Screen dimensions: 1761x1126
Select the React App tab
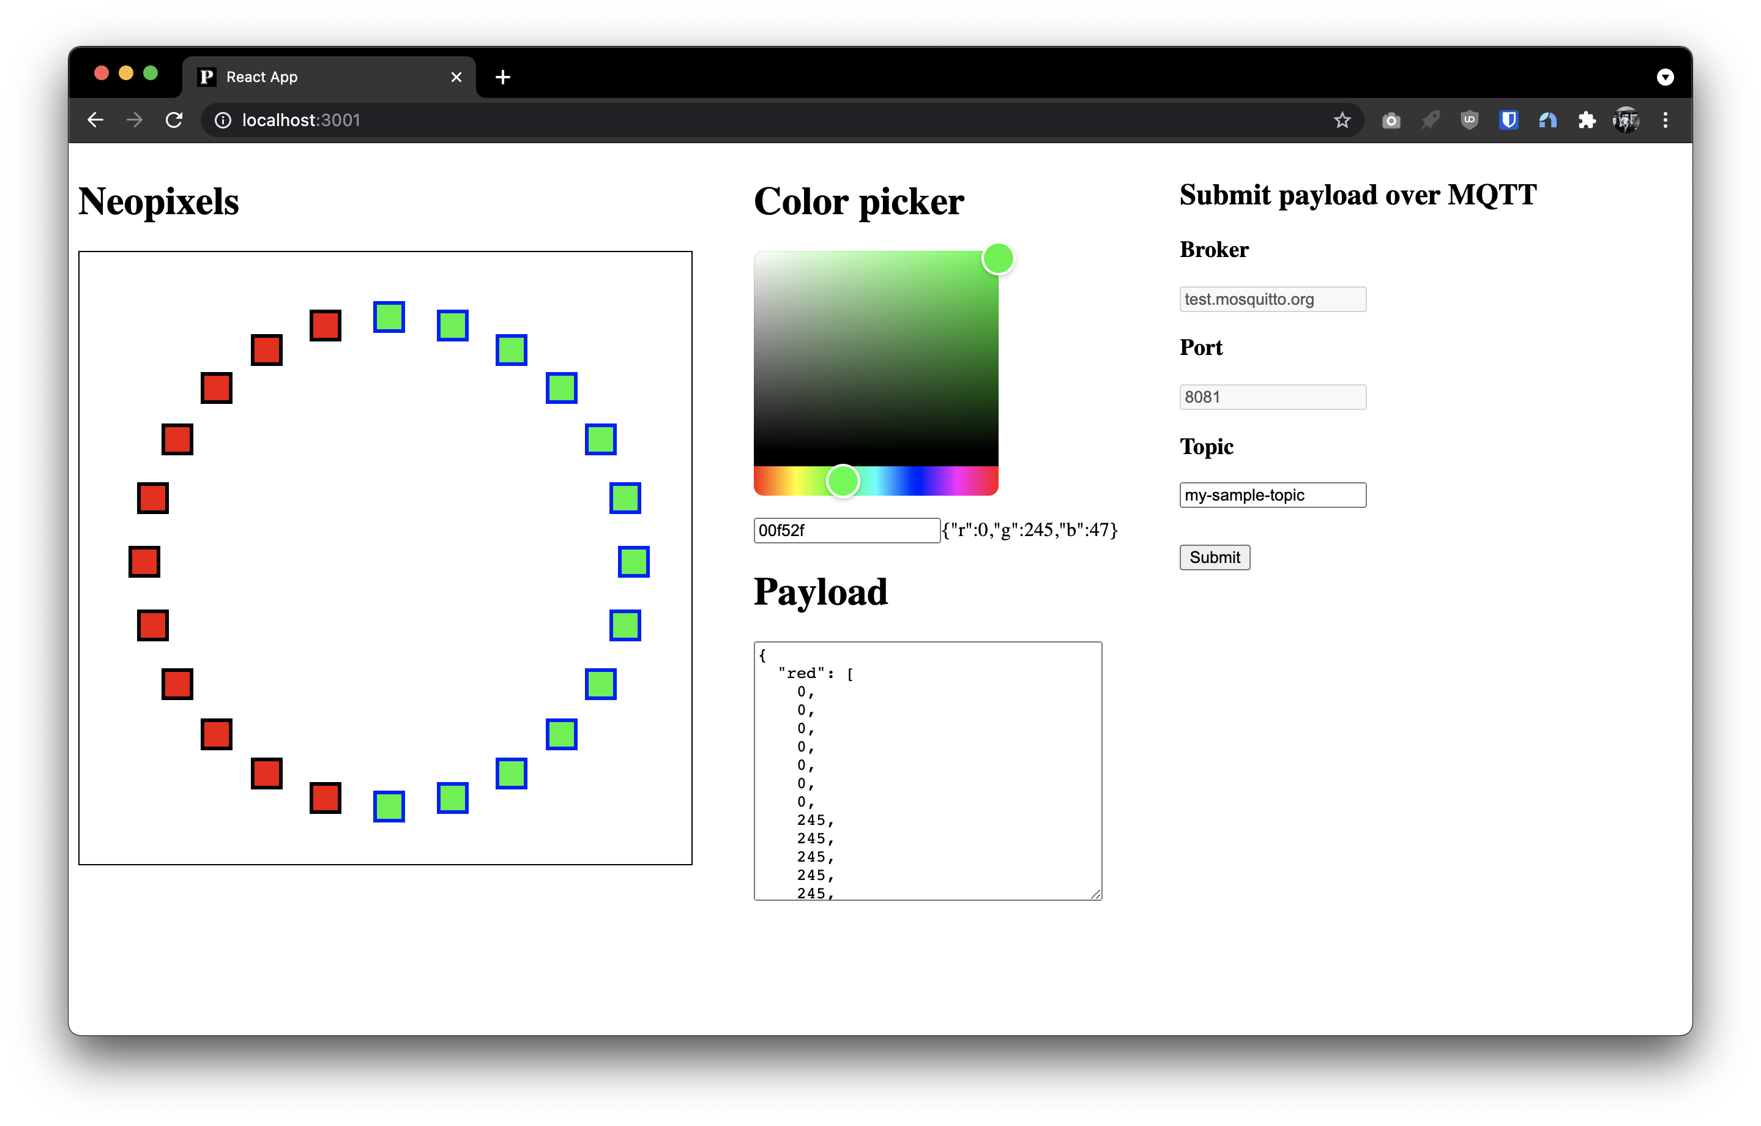click(329, 76)
